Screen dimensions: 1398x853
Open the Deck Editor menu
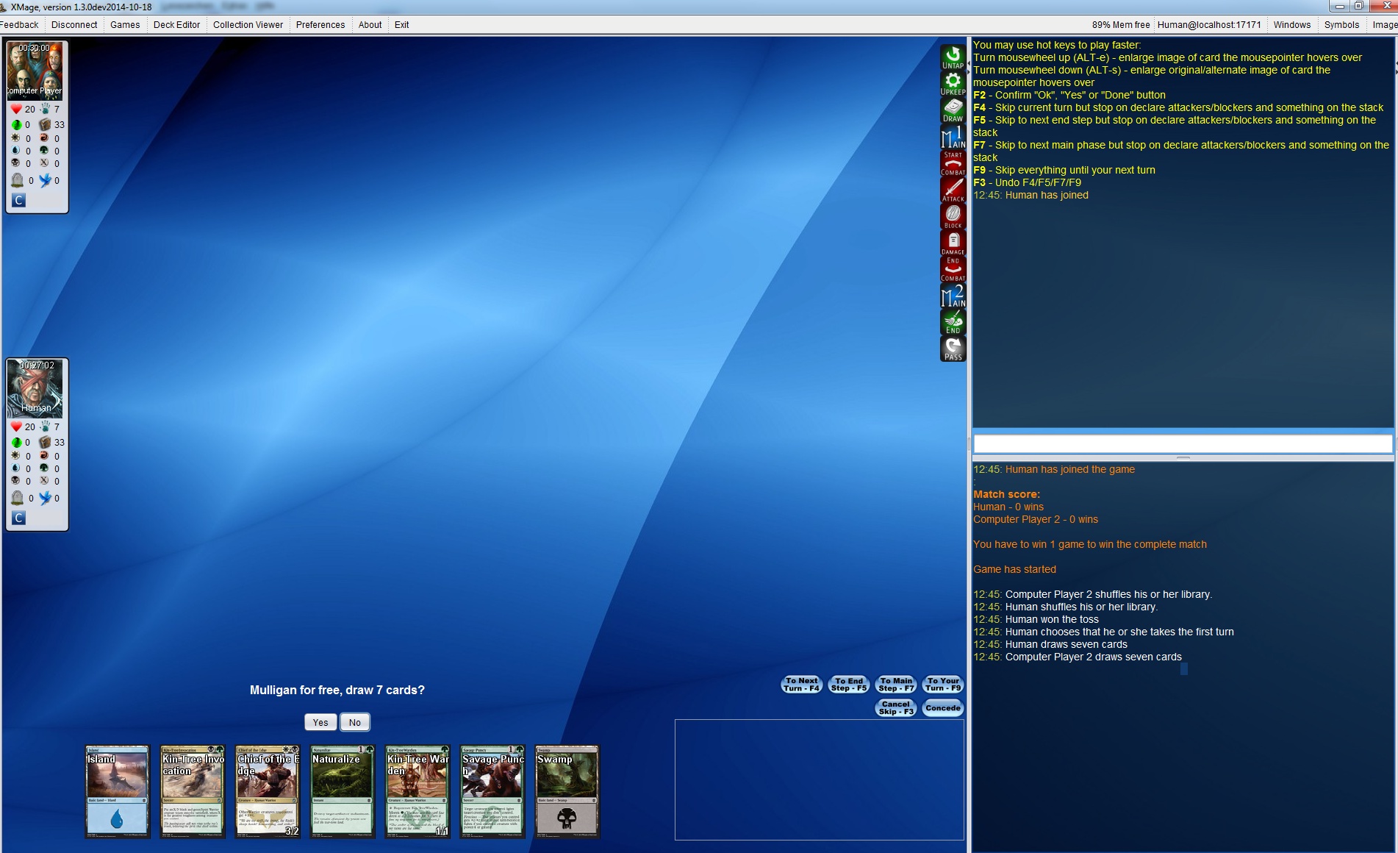176,24
